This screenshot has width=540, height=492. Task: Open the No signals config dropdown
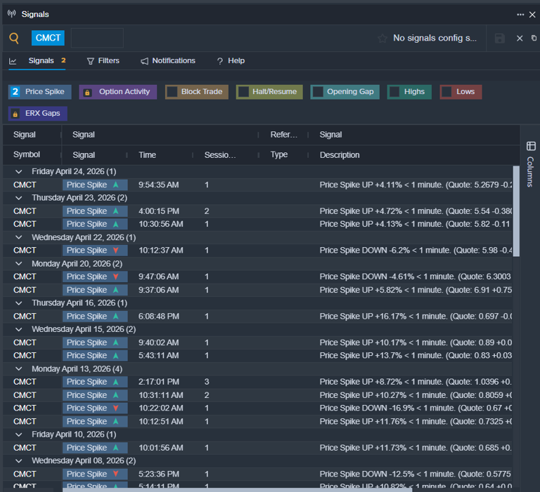(435, 38)
